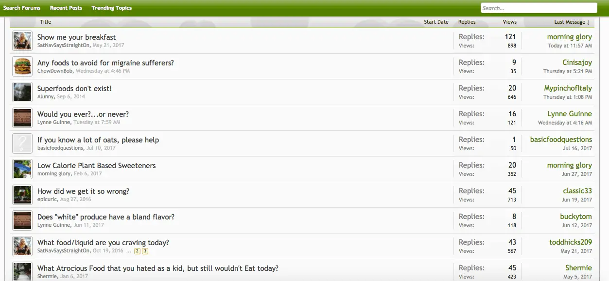Sort threads by Start Date

pos(436,22)
